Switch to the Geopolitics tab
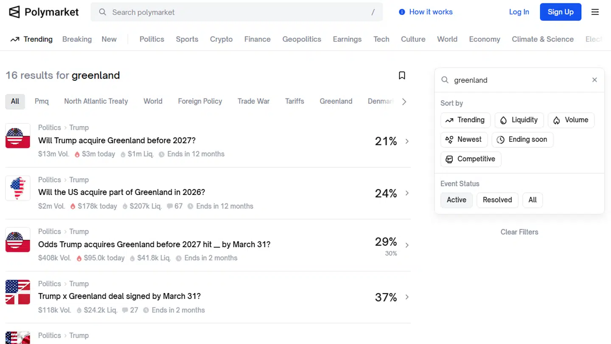 coord(302,39)
